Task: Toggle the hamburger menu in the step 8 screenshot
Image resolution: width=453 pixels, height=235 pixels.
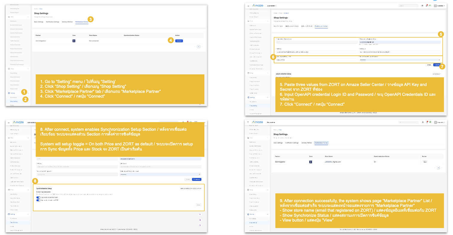Action: 9,122
